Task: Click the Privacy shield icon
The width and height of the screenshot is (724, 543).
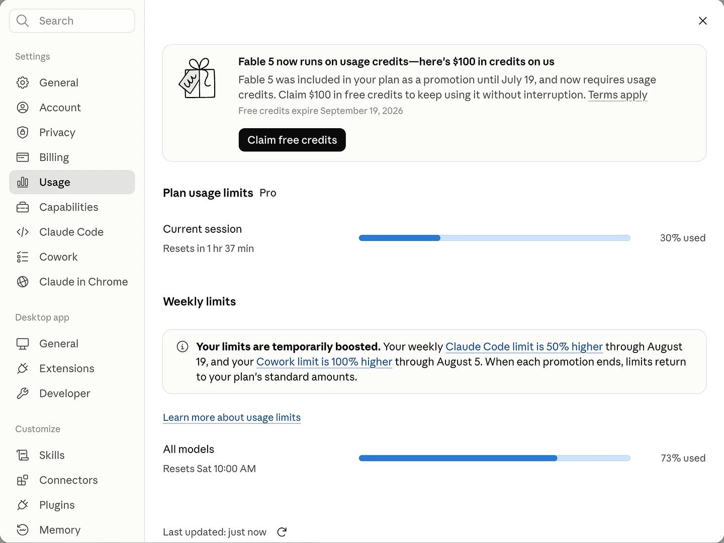Action: [23, 132]
